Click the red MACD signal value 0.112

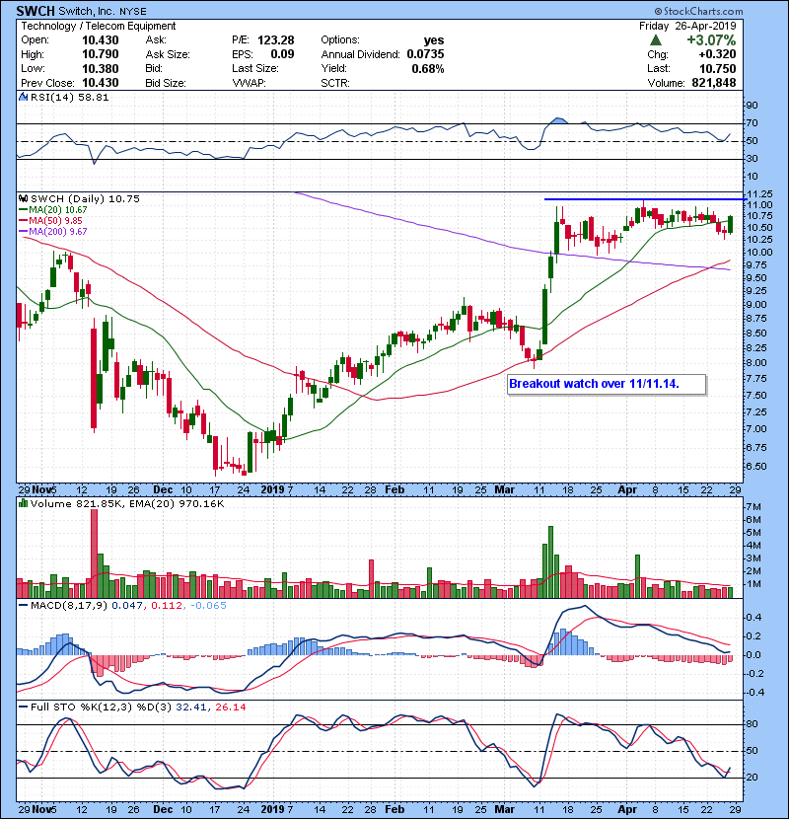point(167,606)
